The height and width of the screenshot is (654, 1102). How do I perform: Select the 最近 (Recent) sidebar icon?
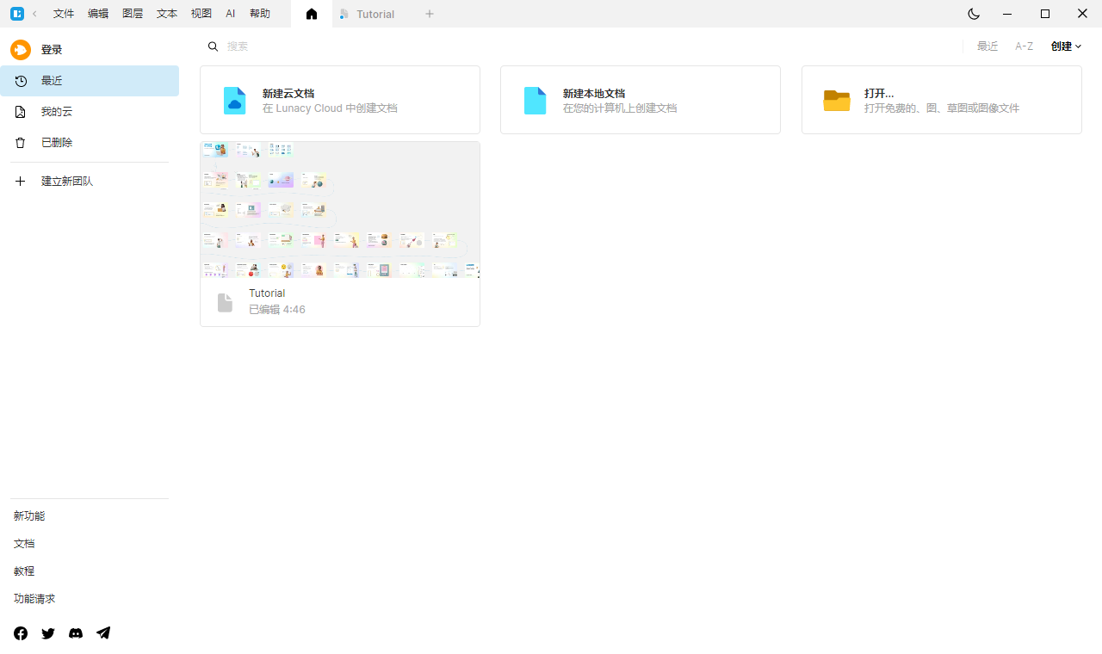click(20, 80)
